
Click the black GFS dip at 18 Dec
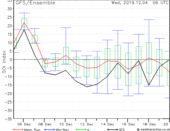(149, 85)
